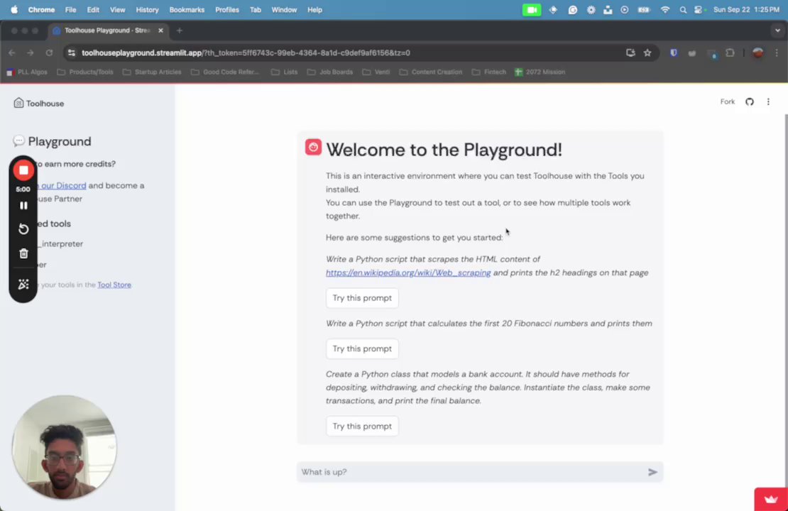Go back in browser history
Screen dimensions: 788x511
click(12, 53)
